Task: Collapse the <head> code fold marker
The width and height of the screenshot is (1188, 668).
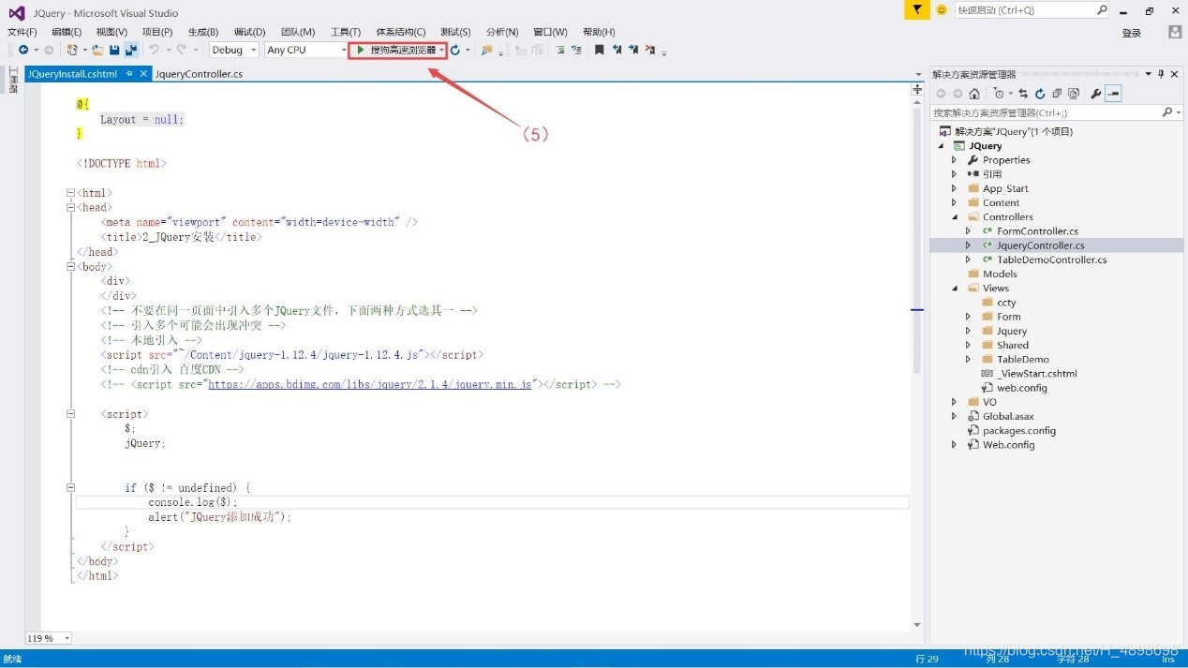Action: (70, 208)
